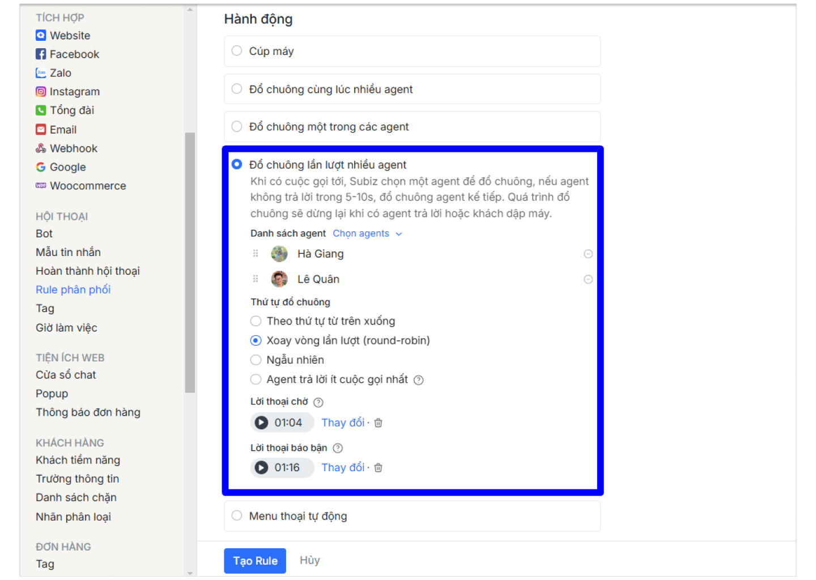
Task: Click Thay đổi for hold message
Action: click(x=343, y=423)
